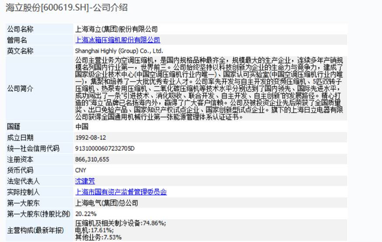Select the 英文名称 row label

[20, 51]
